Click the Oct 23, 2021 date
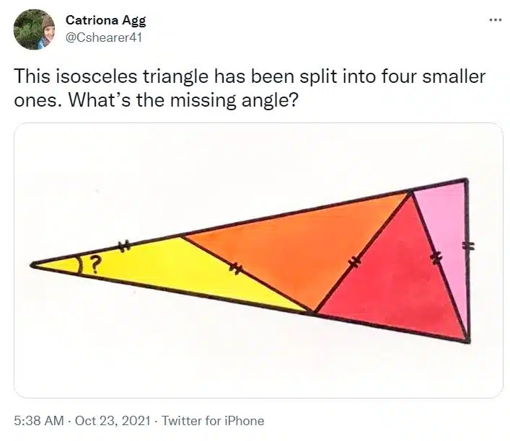This screenshot has width=510, height=441. [x=113, y=421]
